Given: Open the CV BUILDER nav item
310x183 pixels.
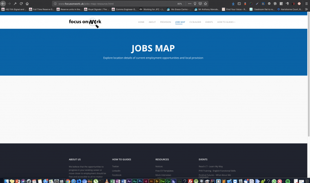Looking at the screenshot, I should (x=195, y=22).
